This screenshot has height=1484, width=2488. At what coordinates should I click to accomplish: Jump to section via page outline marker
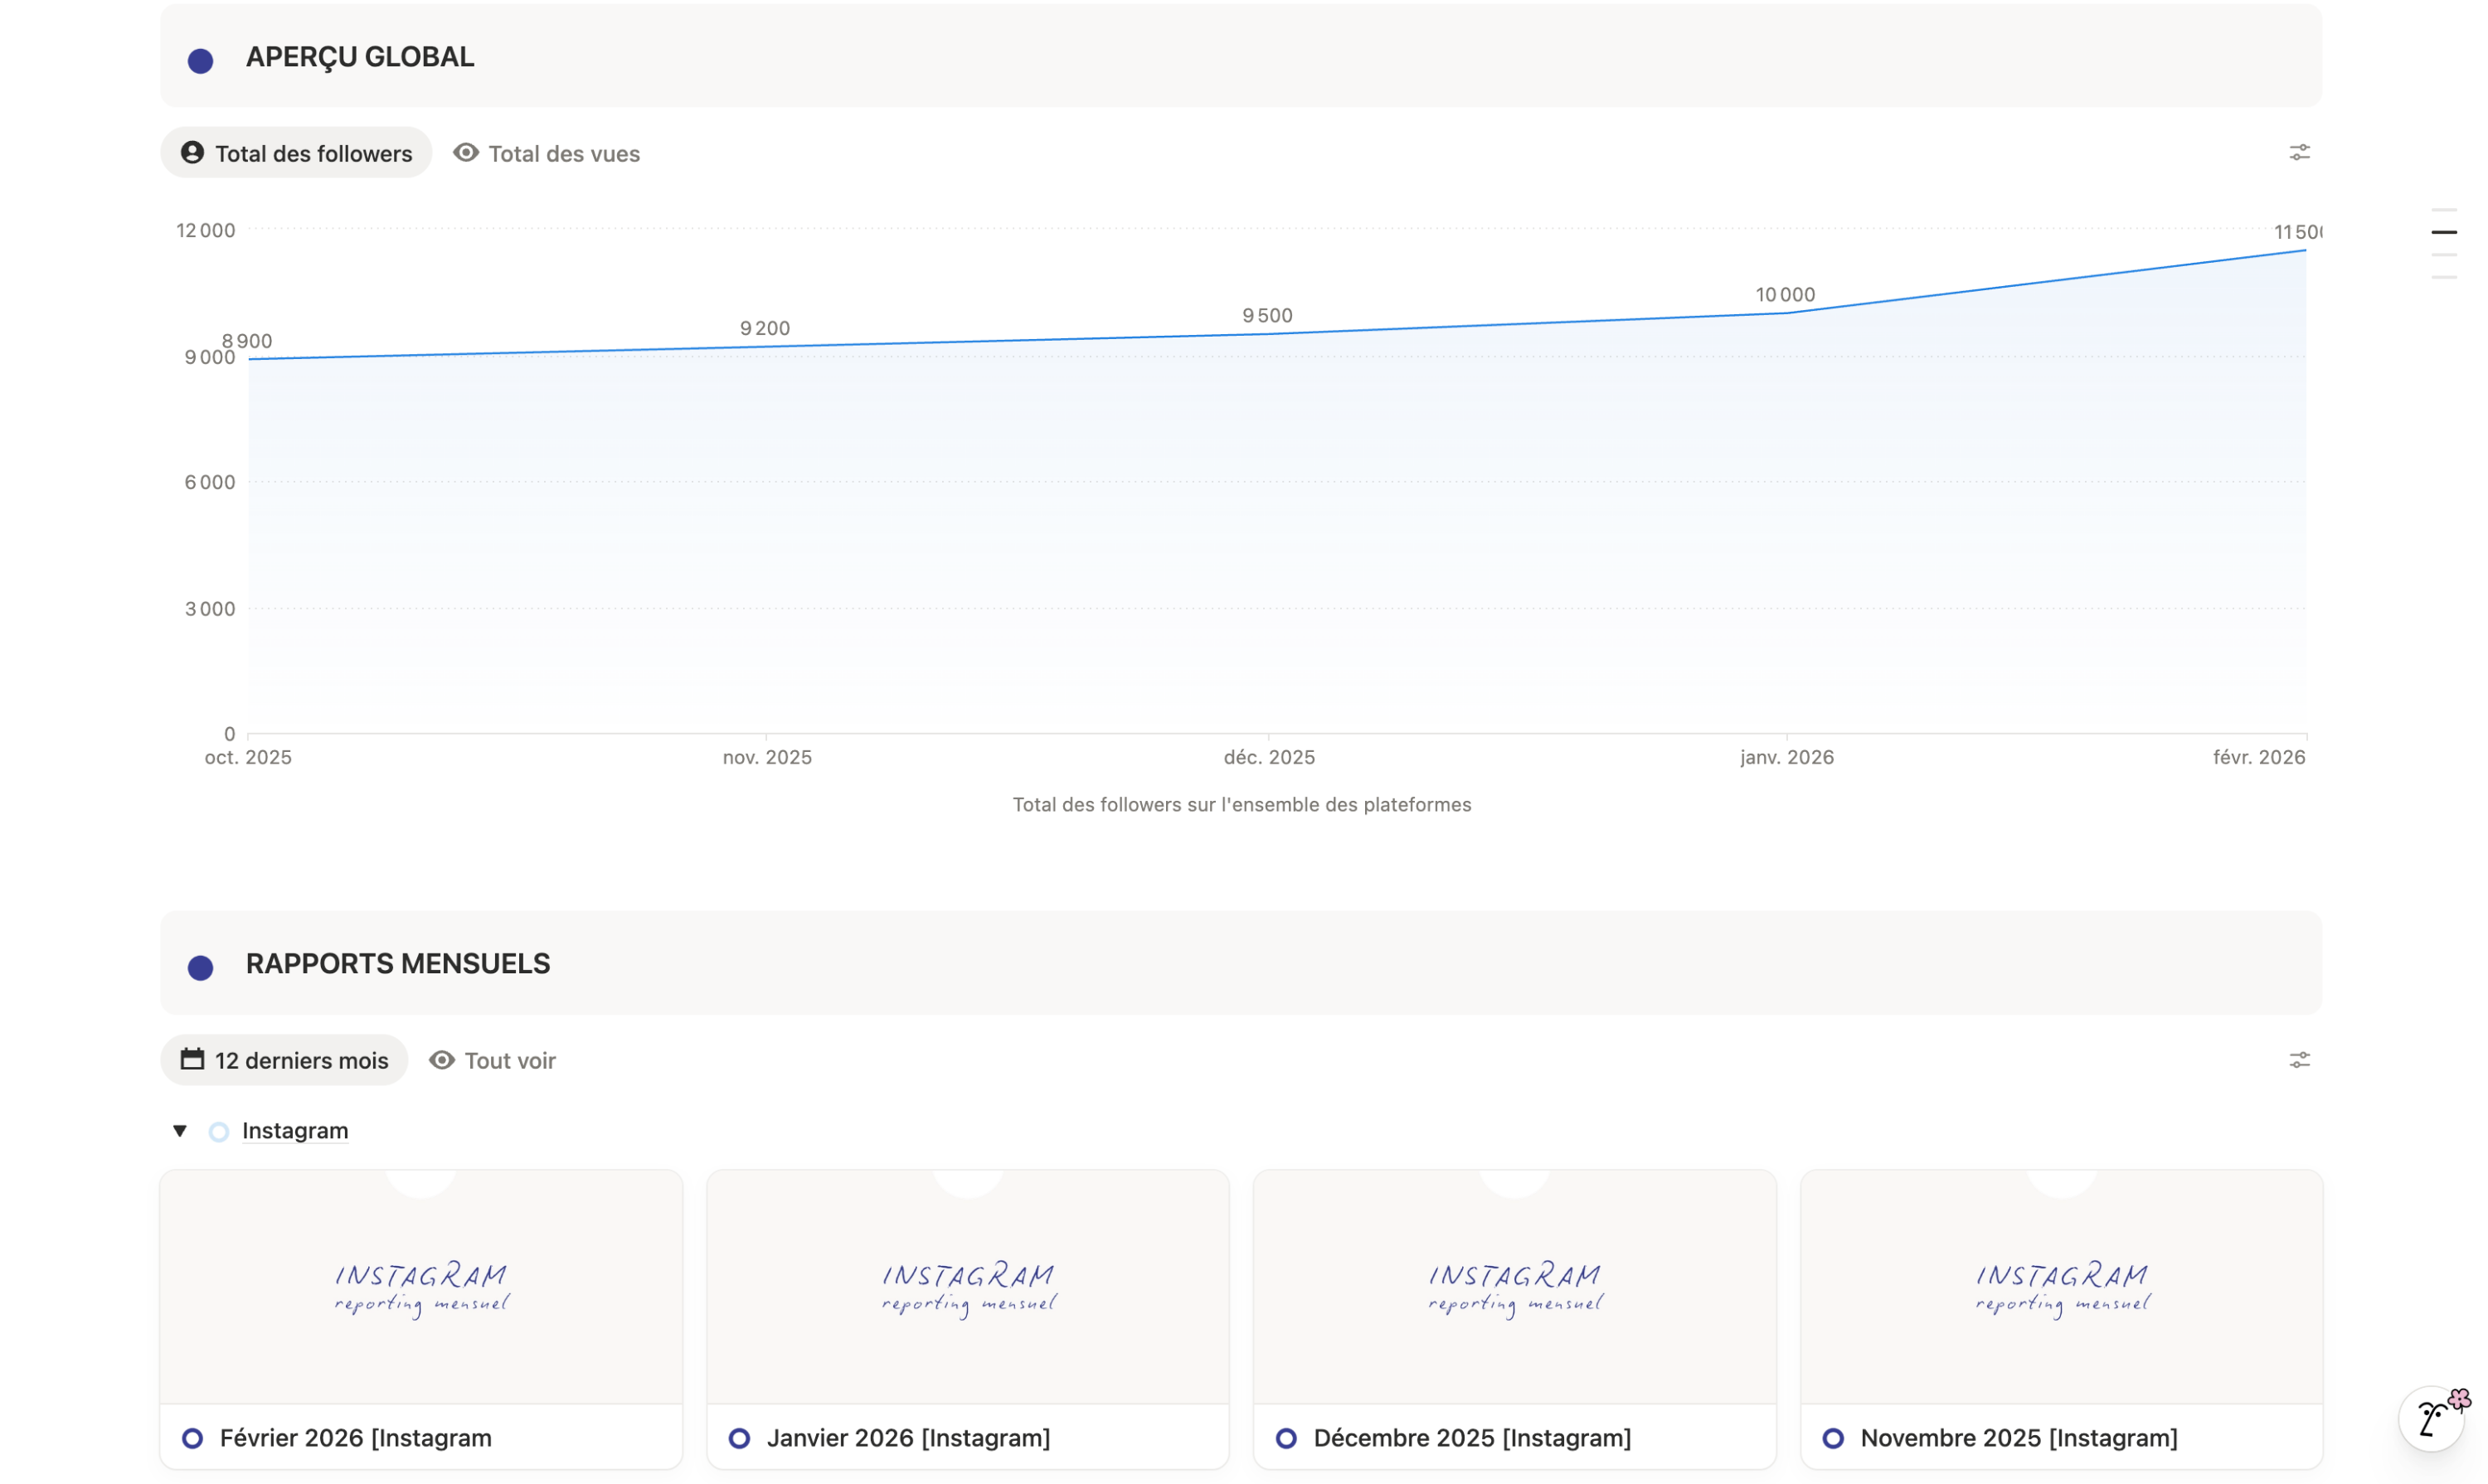pos(2444,232)
